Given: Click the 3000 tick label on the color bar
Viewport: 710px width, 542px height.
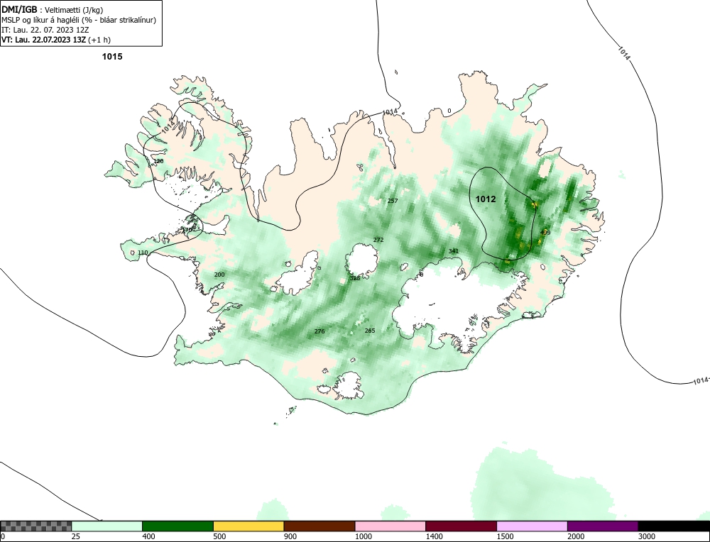Looking at the screenshot, I should (647, 536).
